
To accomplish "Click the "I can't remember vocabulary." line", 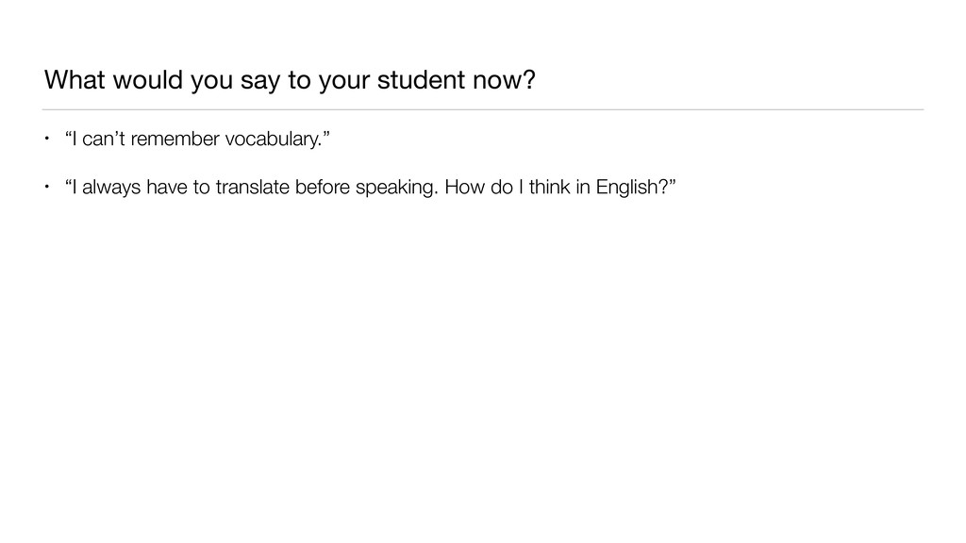I will tap(198, 141).
